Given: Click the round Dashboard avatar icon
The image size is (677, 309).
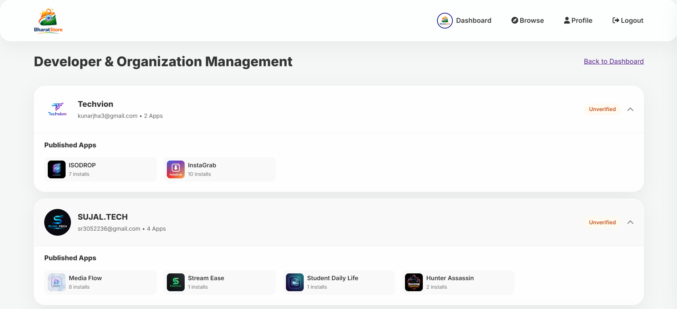Looking at the screenshot, I should pyautogui.click(x=445, y=21).
